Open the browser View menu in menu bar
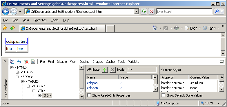The image size is (227, 107). pyautogui.click(x=26, y=20)
